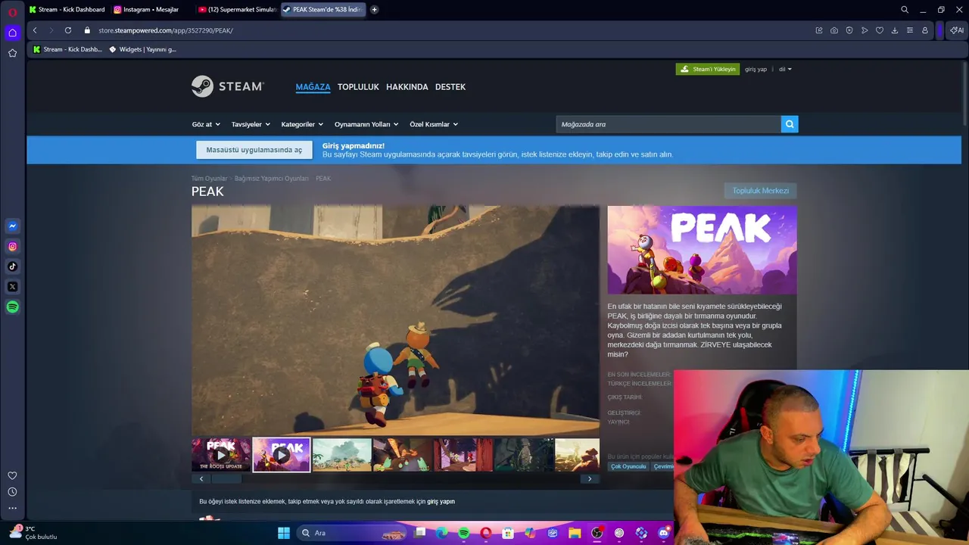Open the browser downloads icon
The width and height of the screenshot is (969, 545).
click(x=895, y=30)
